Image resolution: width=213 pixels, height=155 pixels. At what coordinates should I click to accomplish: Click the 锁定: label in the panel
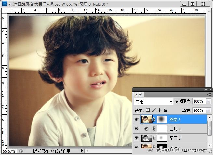click(x=139, y=110)
